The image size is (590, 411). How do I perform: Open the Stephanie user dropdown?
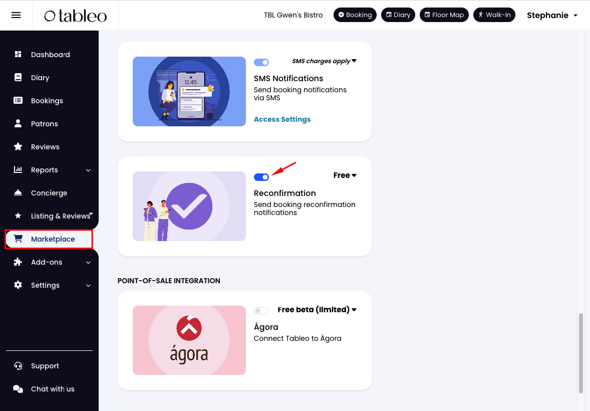pos(552,15)
